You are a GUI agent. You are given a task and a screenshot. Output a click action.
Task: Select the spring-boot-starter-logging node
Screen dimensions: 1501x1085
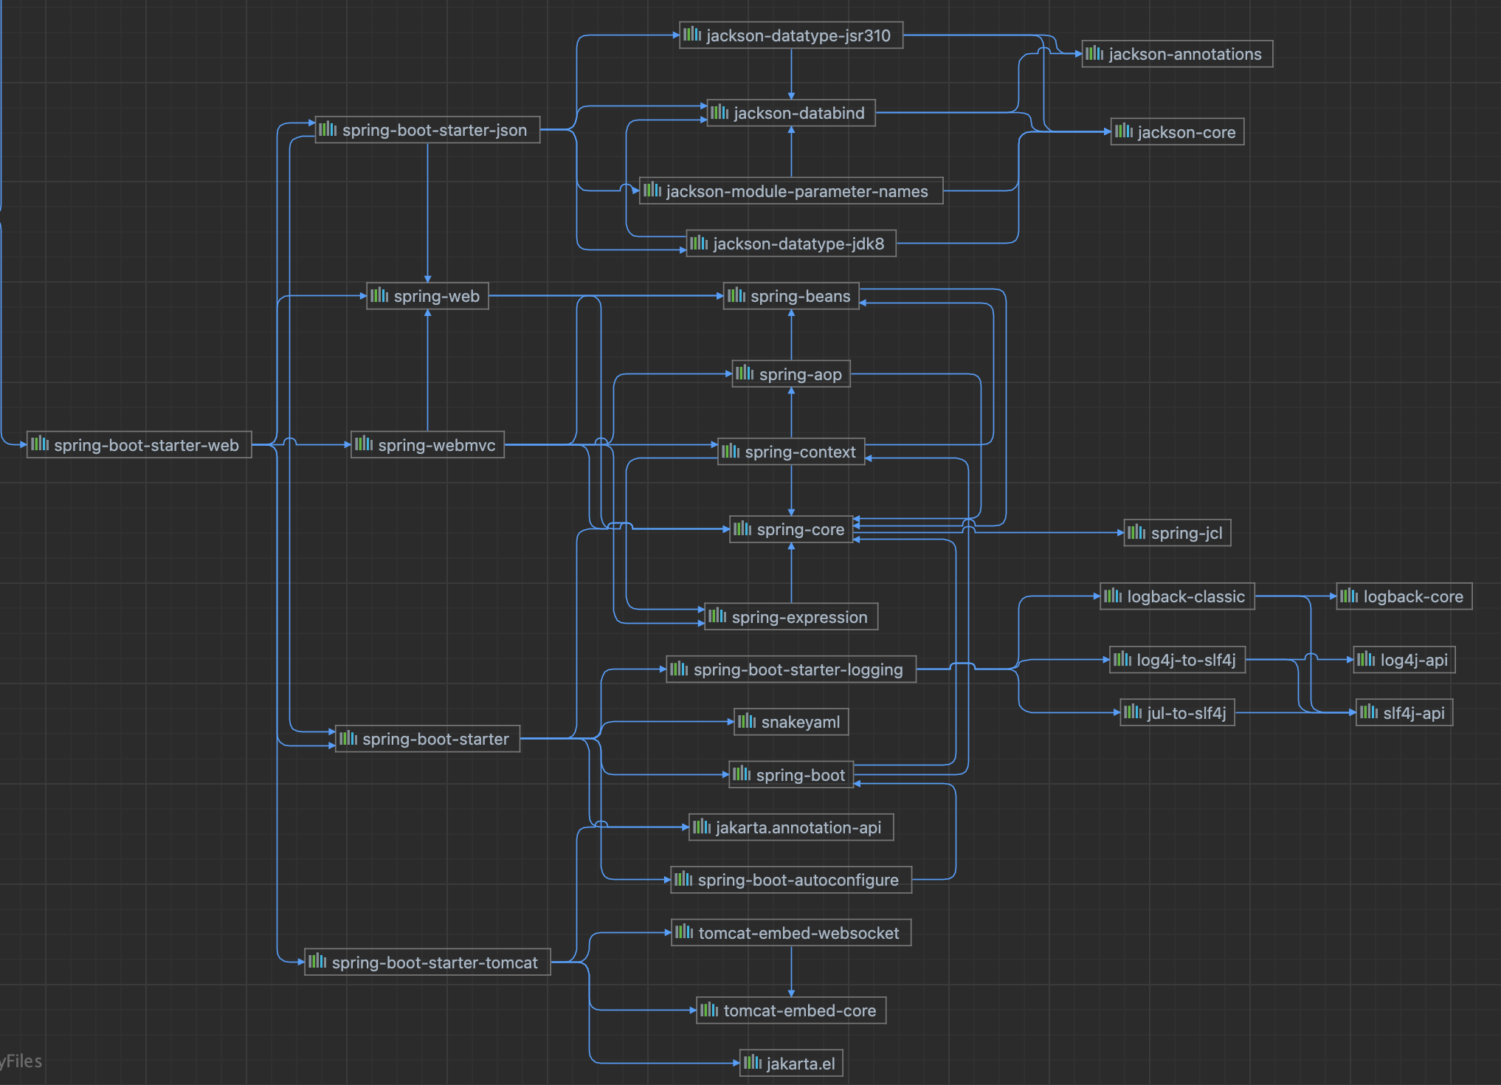(798, 669)
